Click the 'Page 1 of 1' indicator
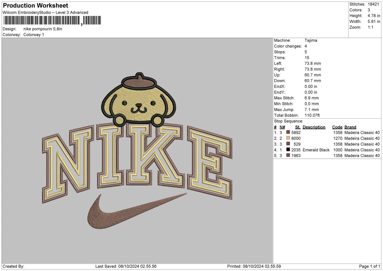The height and width of the screenshot is (271, 383). [x=370, y=266]
